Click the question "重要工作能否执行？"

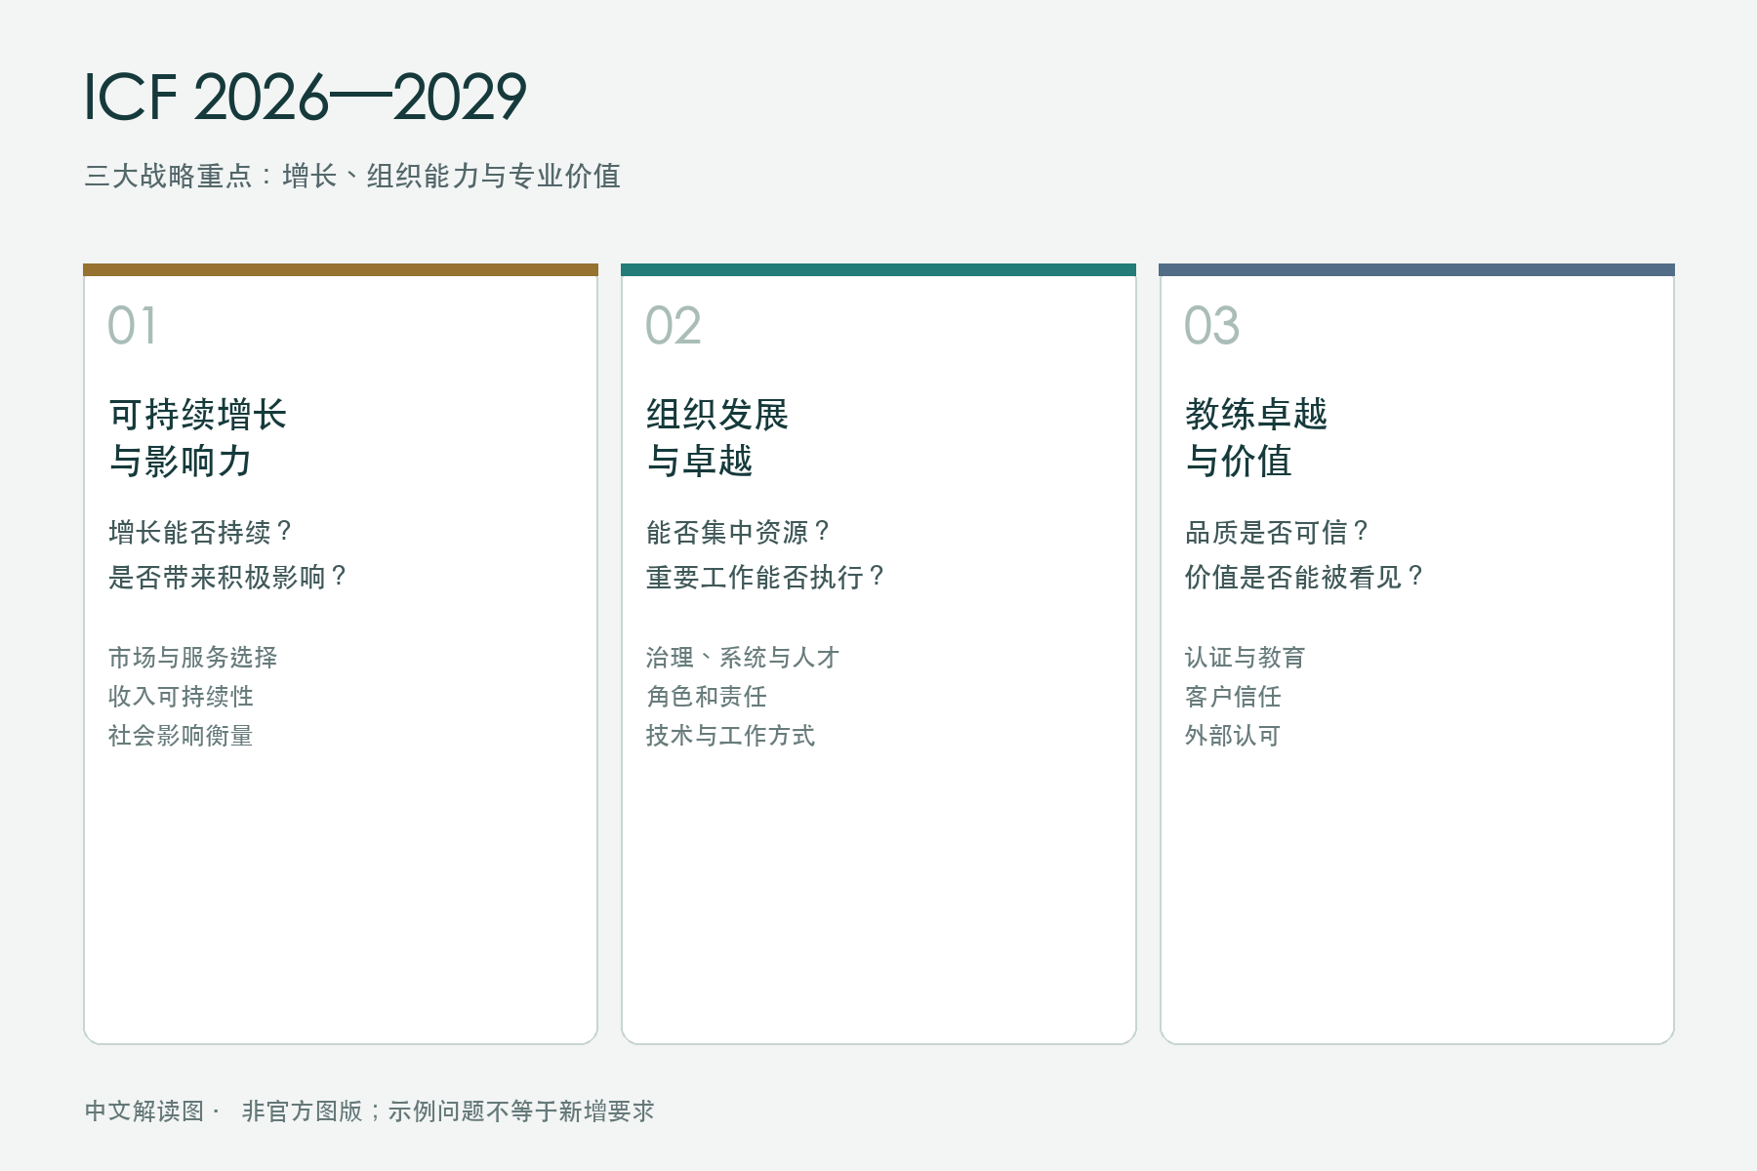tap(765, 578)
